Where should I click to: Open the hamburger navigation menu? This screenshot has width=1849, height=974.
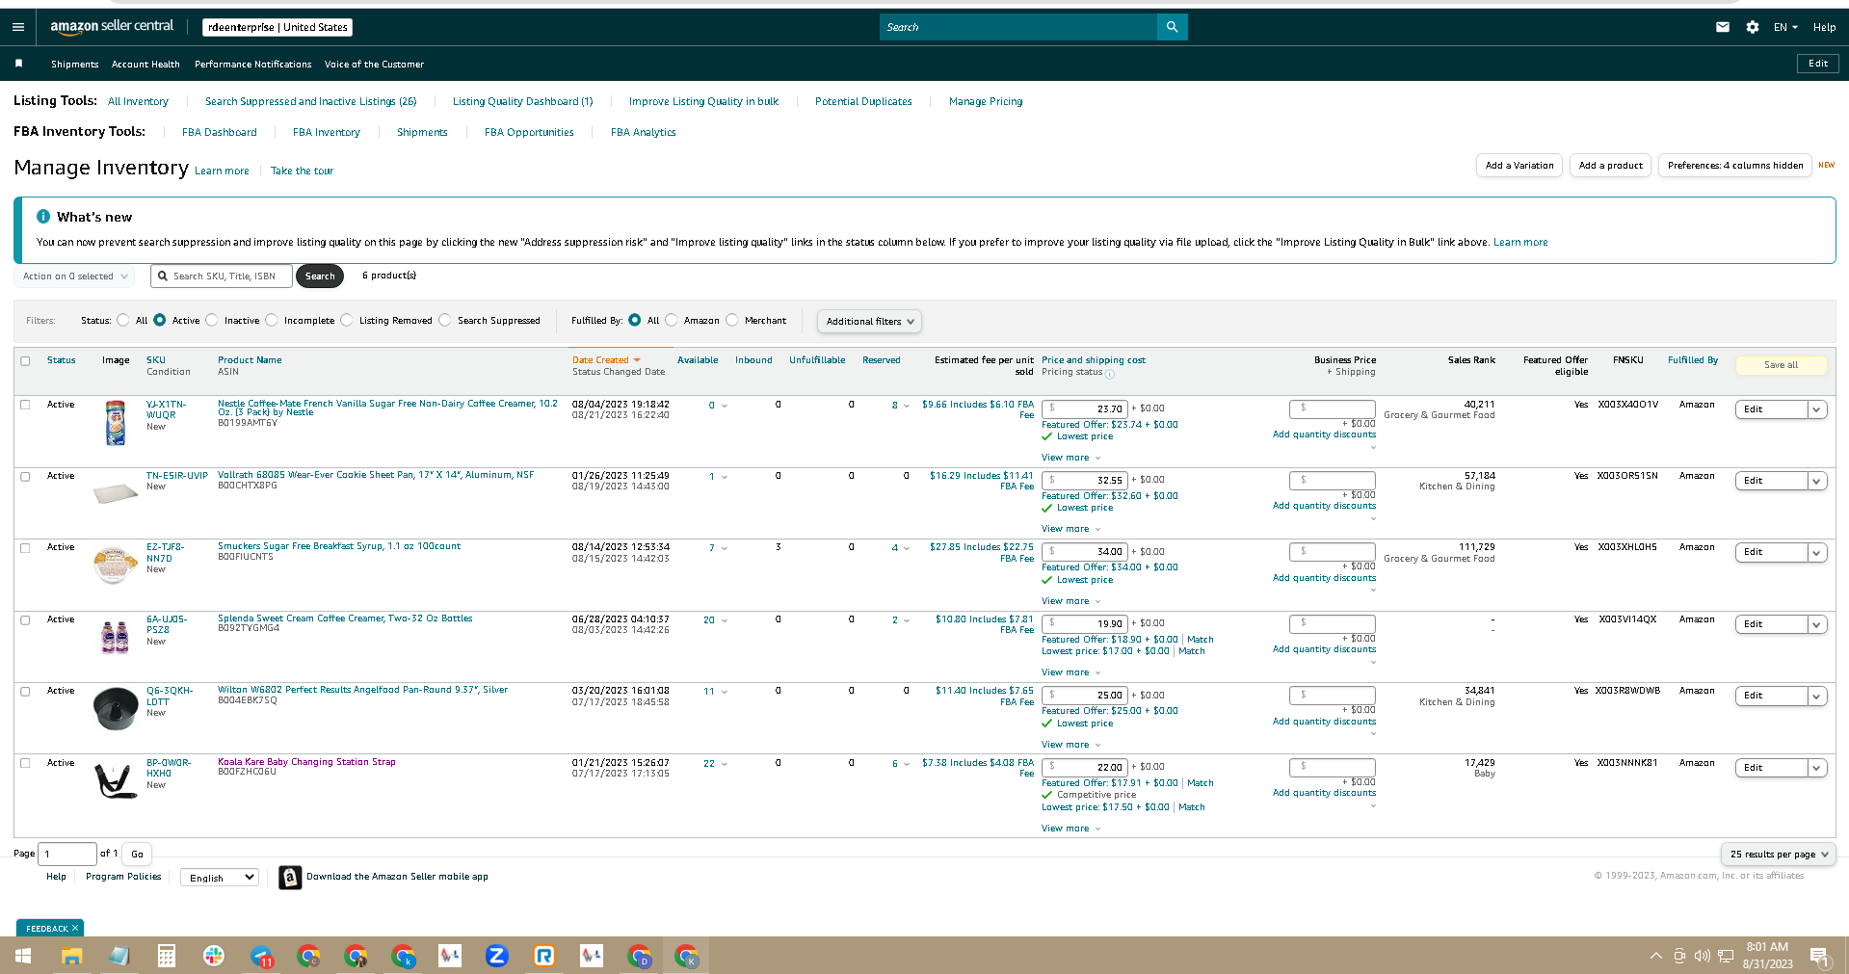[17, 27]
